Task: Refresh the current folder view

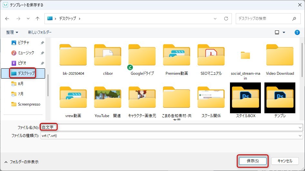Action: (x=226, y=19)
